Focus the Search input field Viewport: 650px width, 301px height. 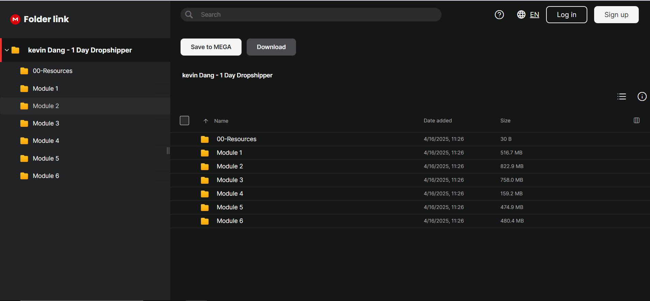point(311,15)
